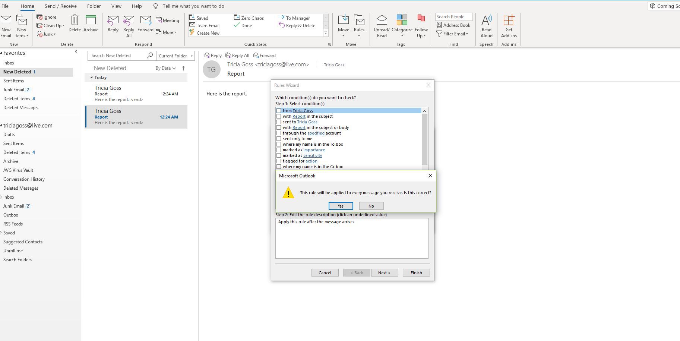Image resolution: width=680 pixels, height=341 pixels.
Task: Click the large Reply icon in ribbon
Action: point(113,21)
